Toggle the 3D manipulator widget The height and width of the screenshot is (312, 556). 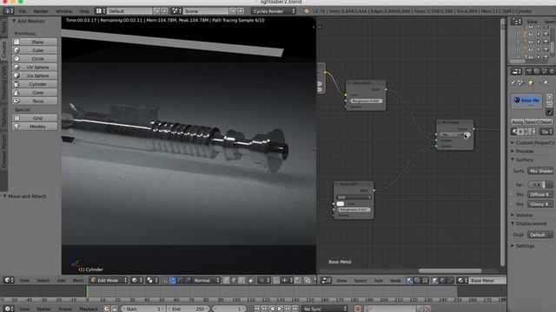pyautogui.click(x=164, y=281)
